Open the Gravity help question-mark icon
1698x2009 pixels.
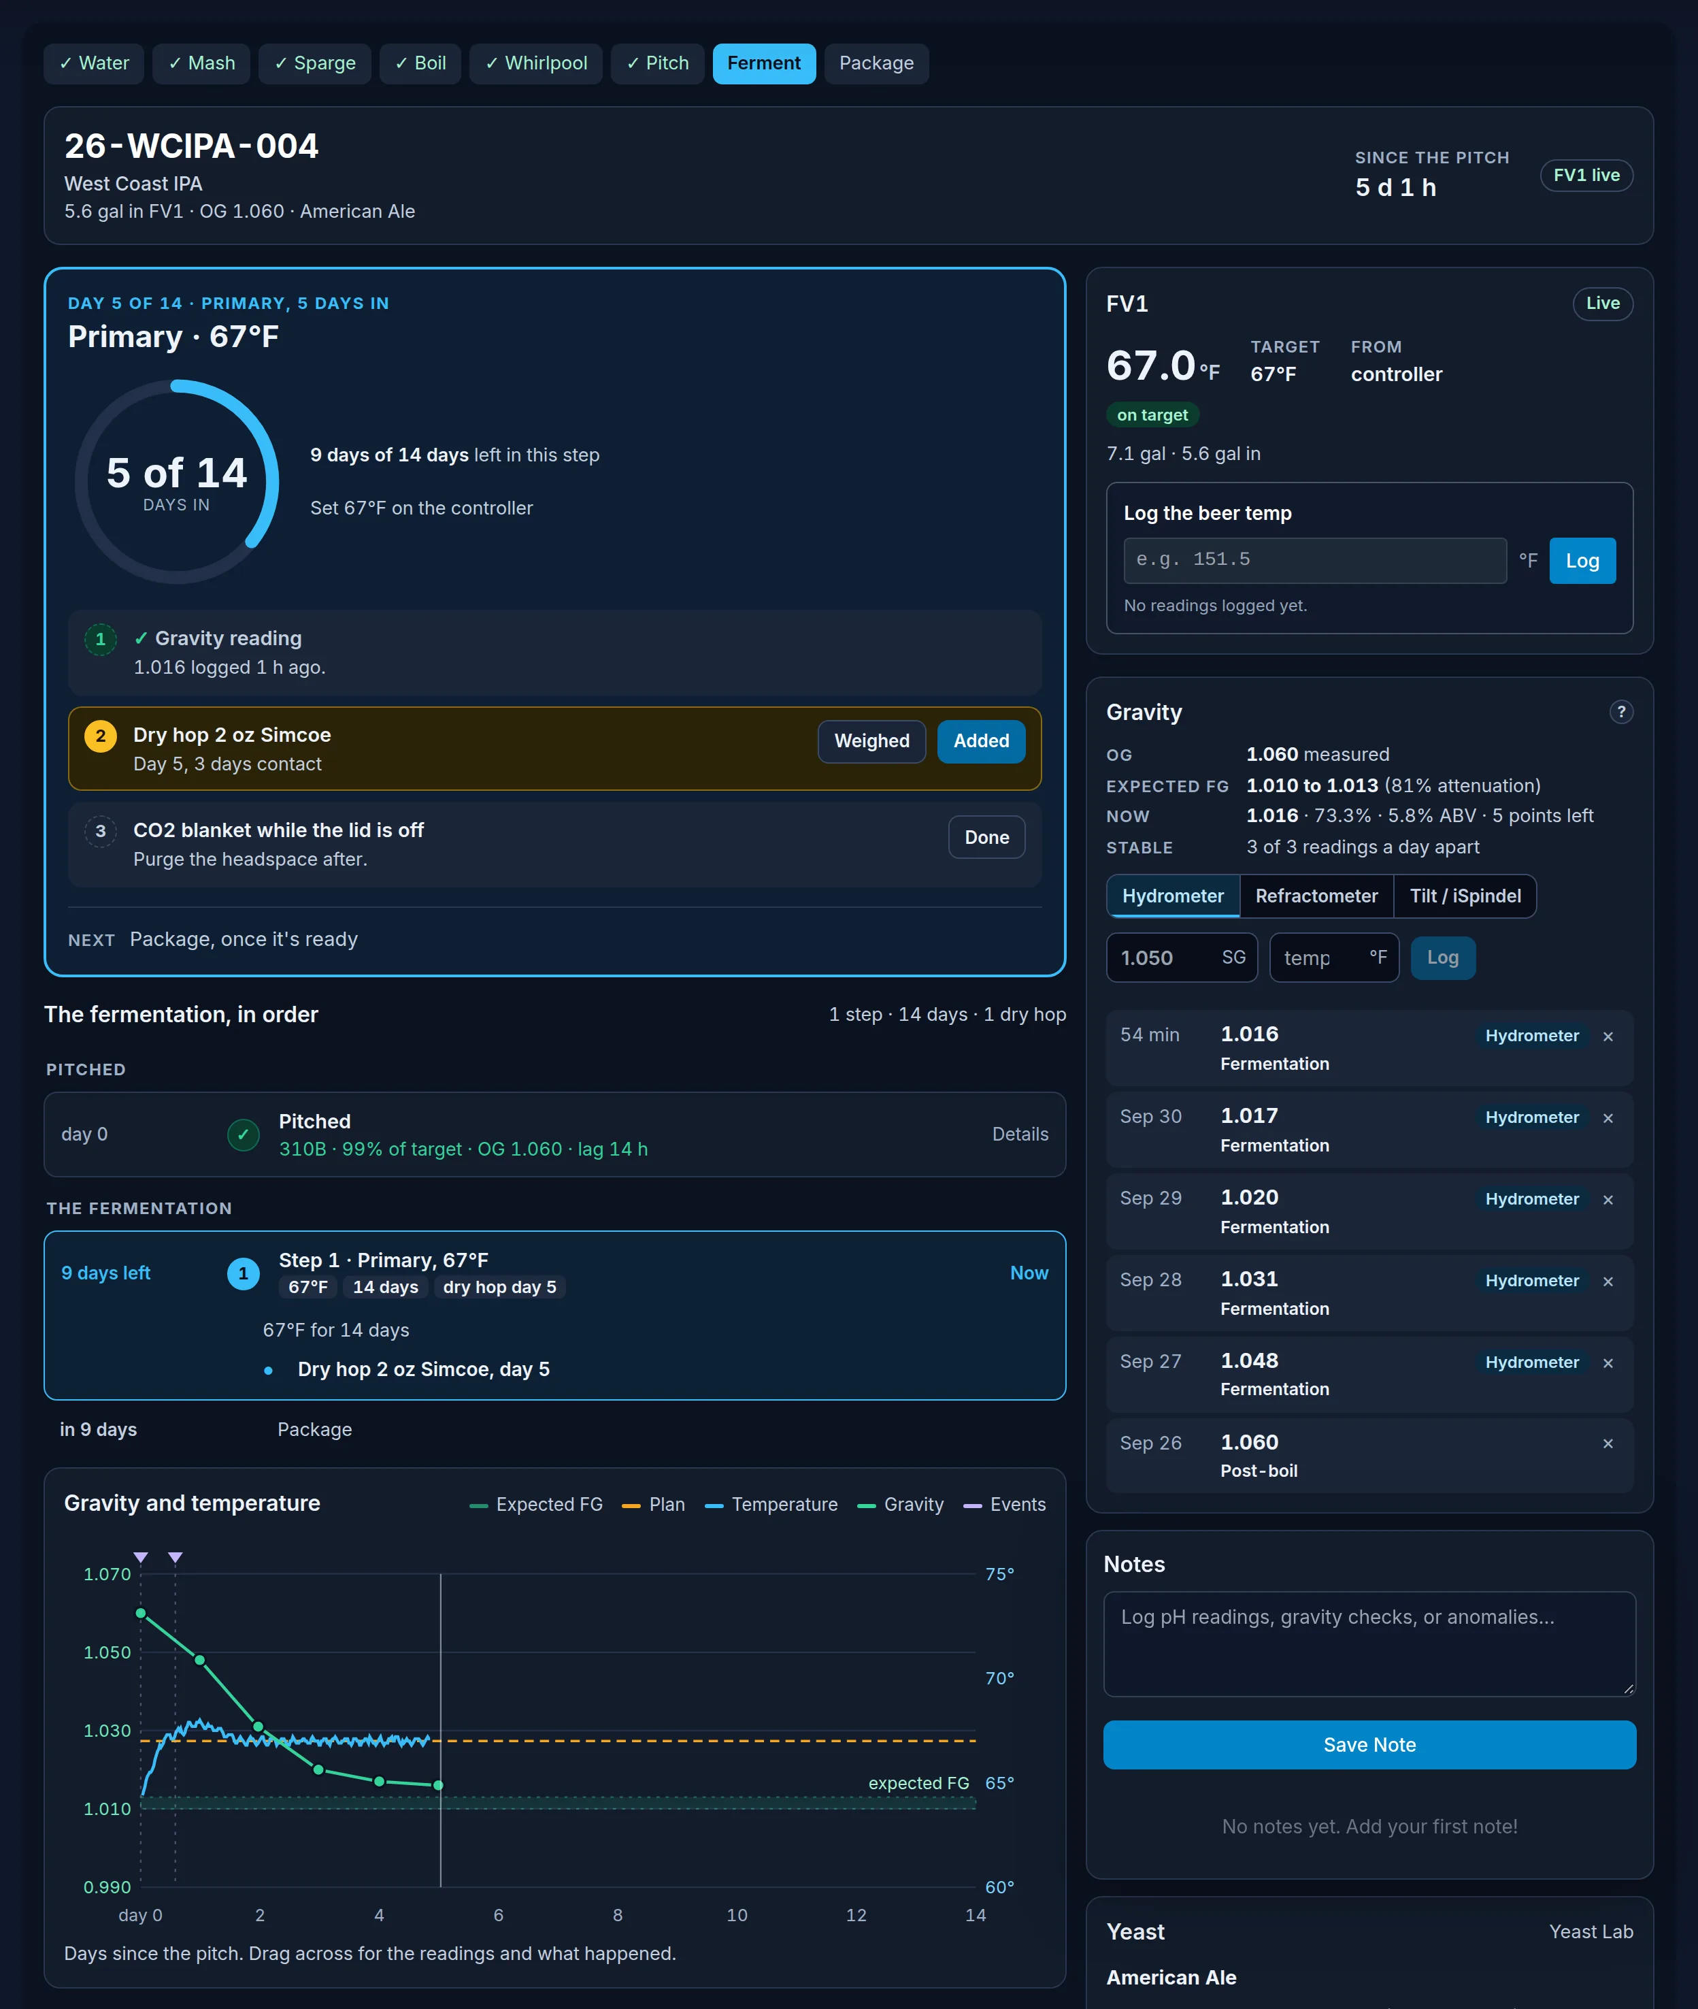[x=1620, y=712]
